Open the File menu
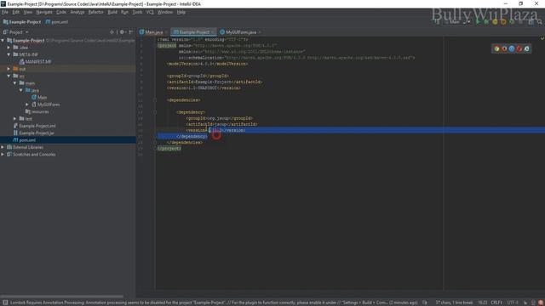The image size is (545, 306). click(x=5, y=12)
